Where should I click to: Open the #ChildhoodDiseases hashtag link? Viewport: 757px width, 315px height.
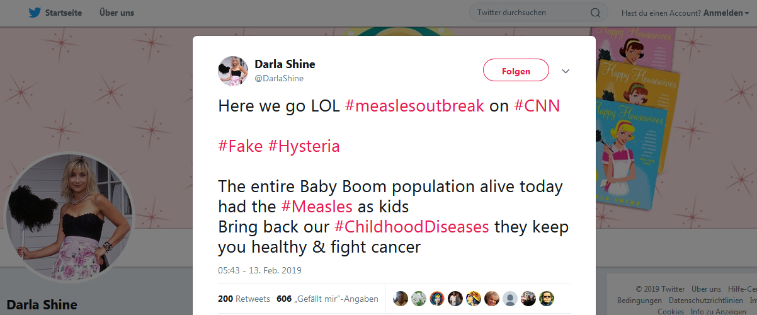click(x=412, y=227)
